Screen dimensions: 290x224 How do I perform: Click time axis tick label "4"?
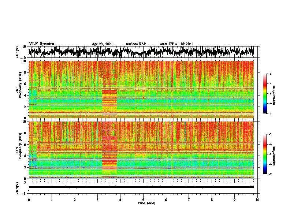click(120, 200)
